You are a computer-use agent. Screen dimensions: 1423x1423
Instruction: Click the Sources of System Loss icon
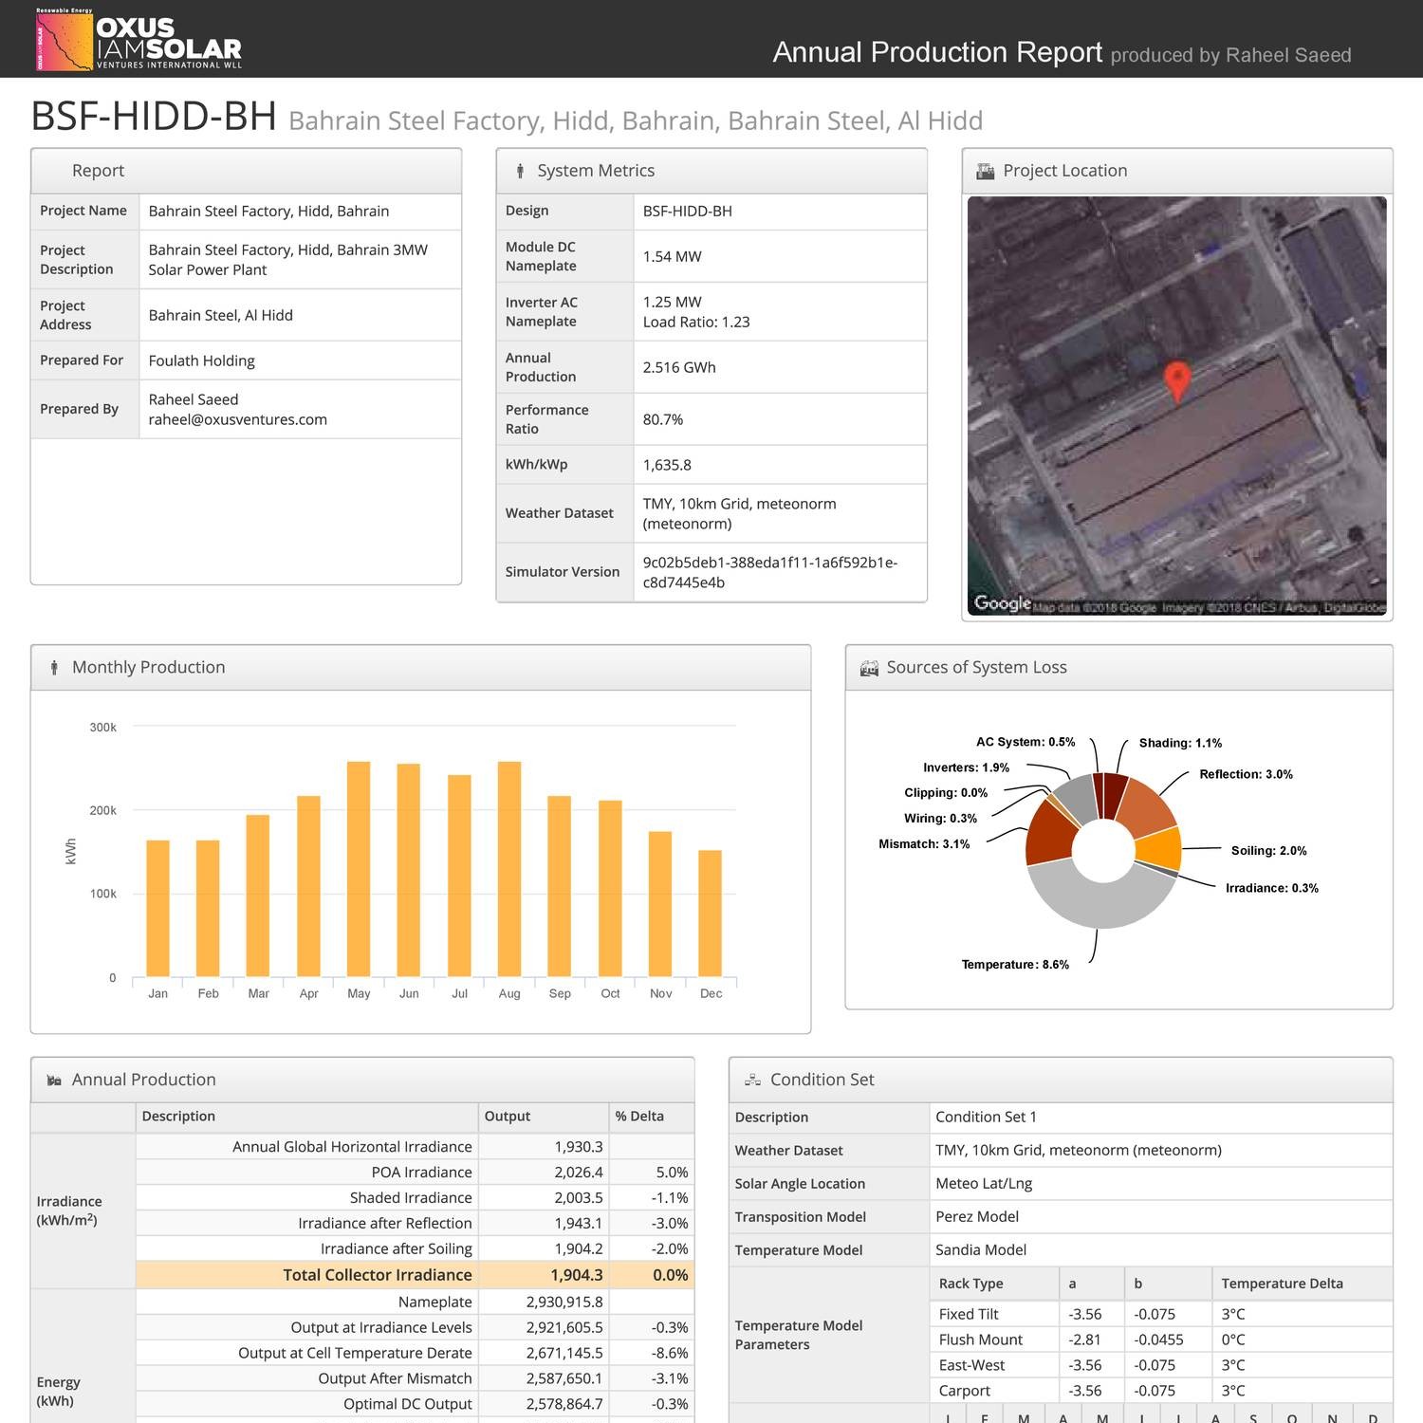(x=868, y=668)
